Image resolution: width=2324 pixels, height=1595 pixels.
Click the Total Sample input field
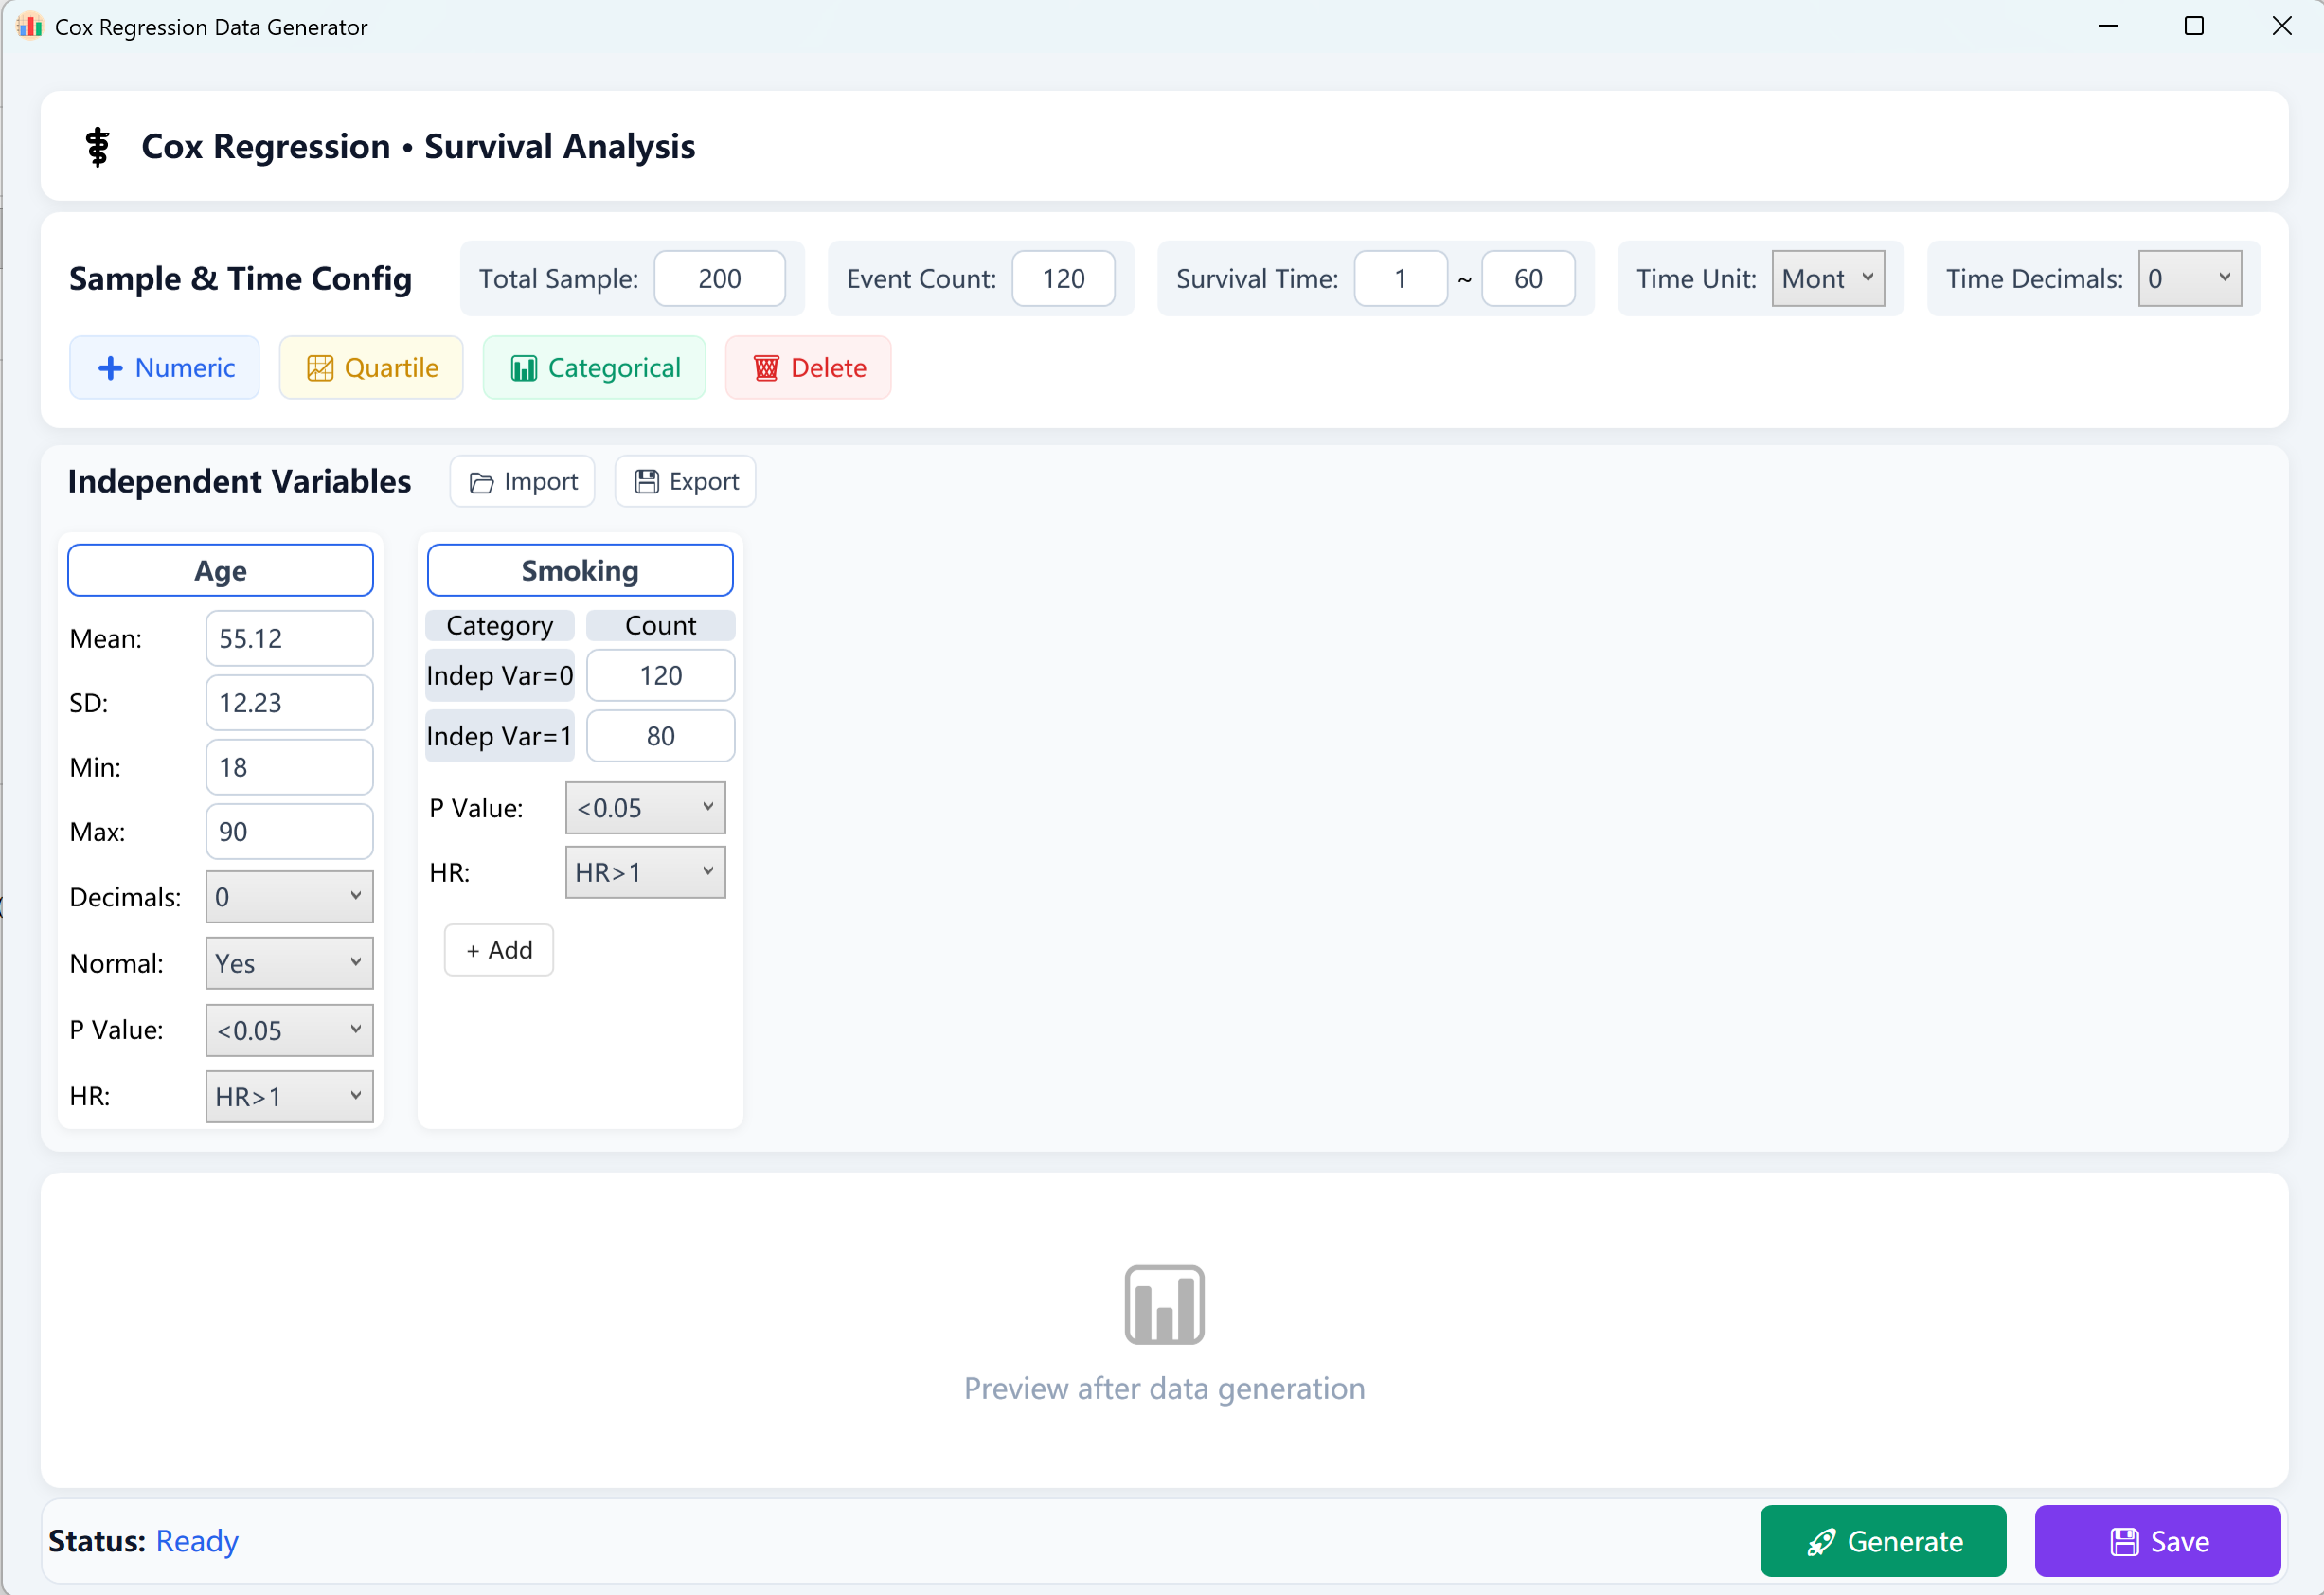coord(720,278)
